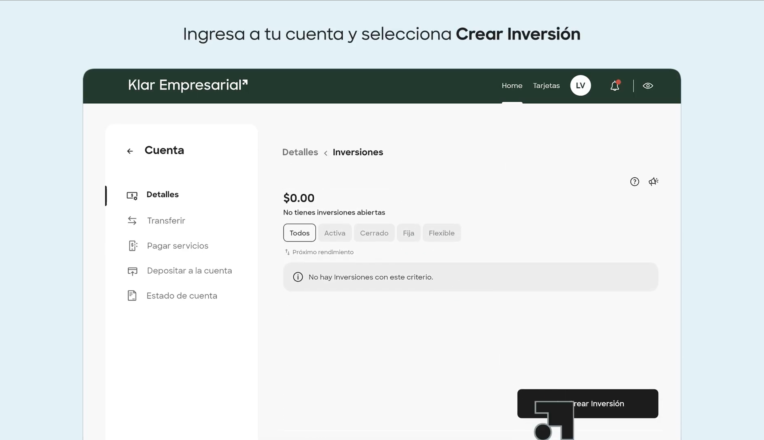Click the back arrow beside Cuenta

point(130,151)
